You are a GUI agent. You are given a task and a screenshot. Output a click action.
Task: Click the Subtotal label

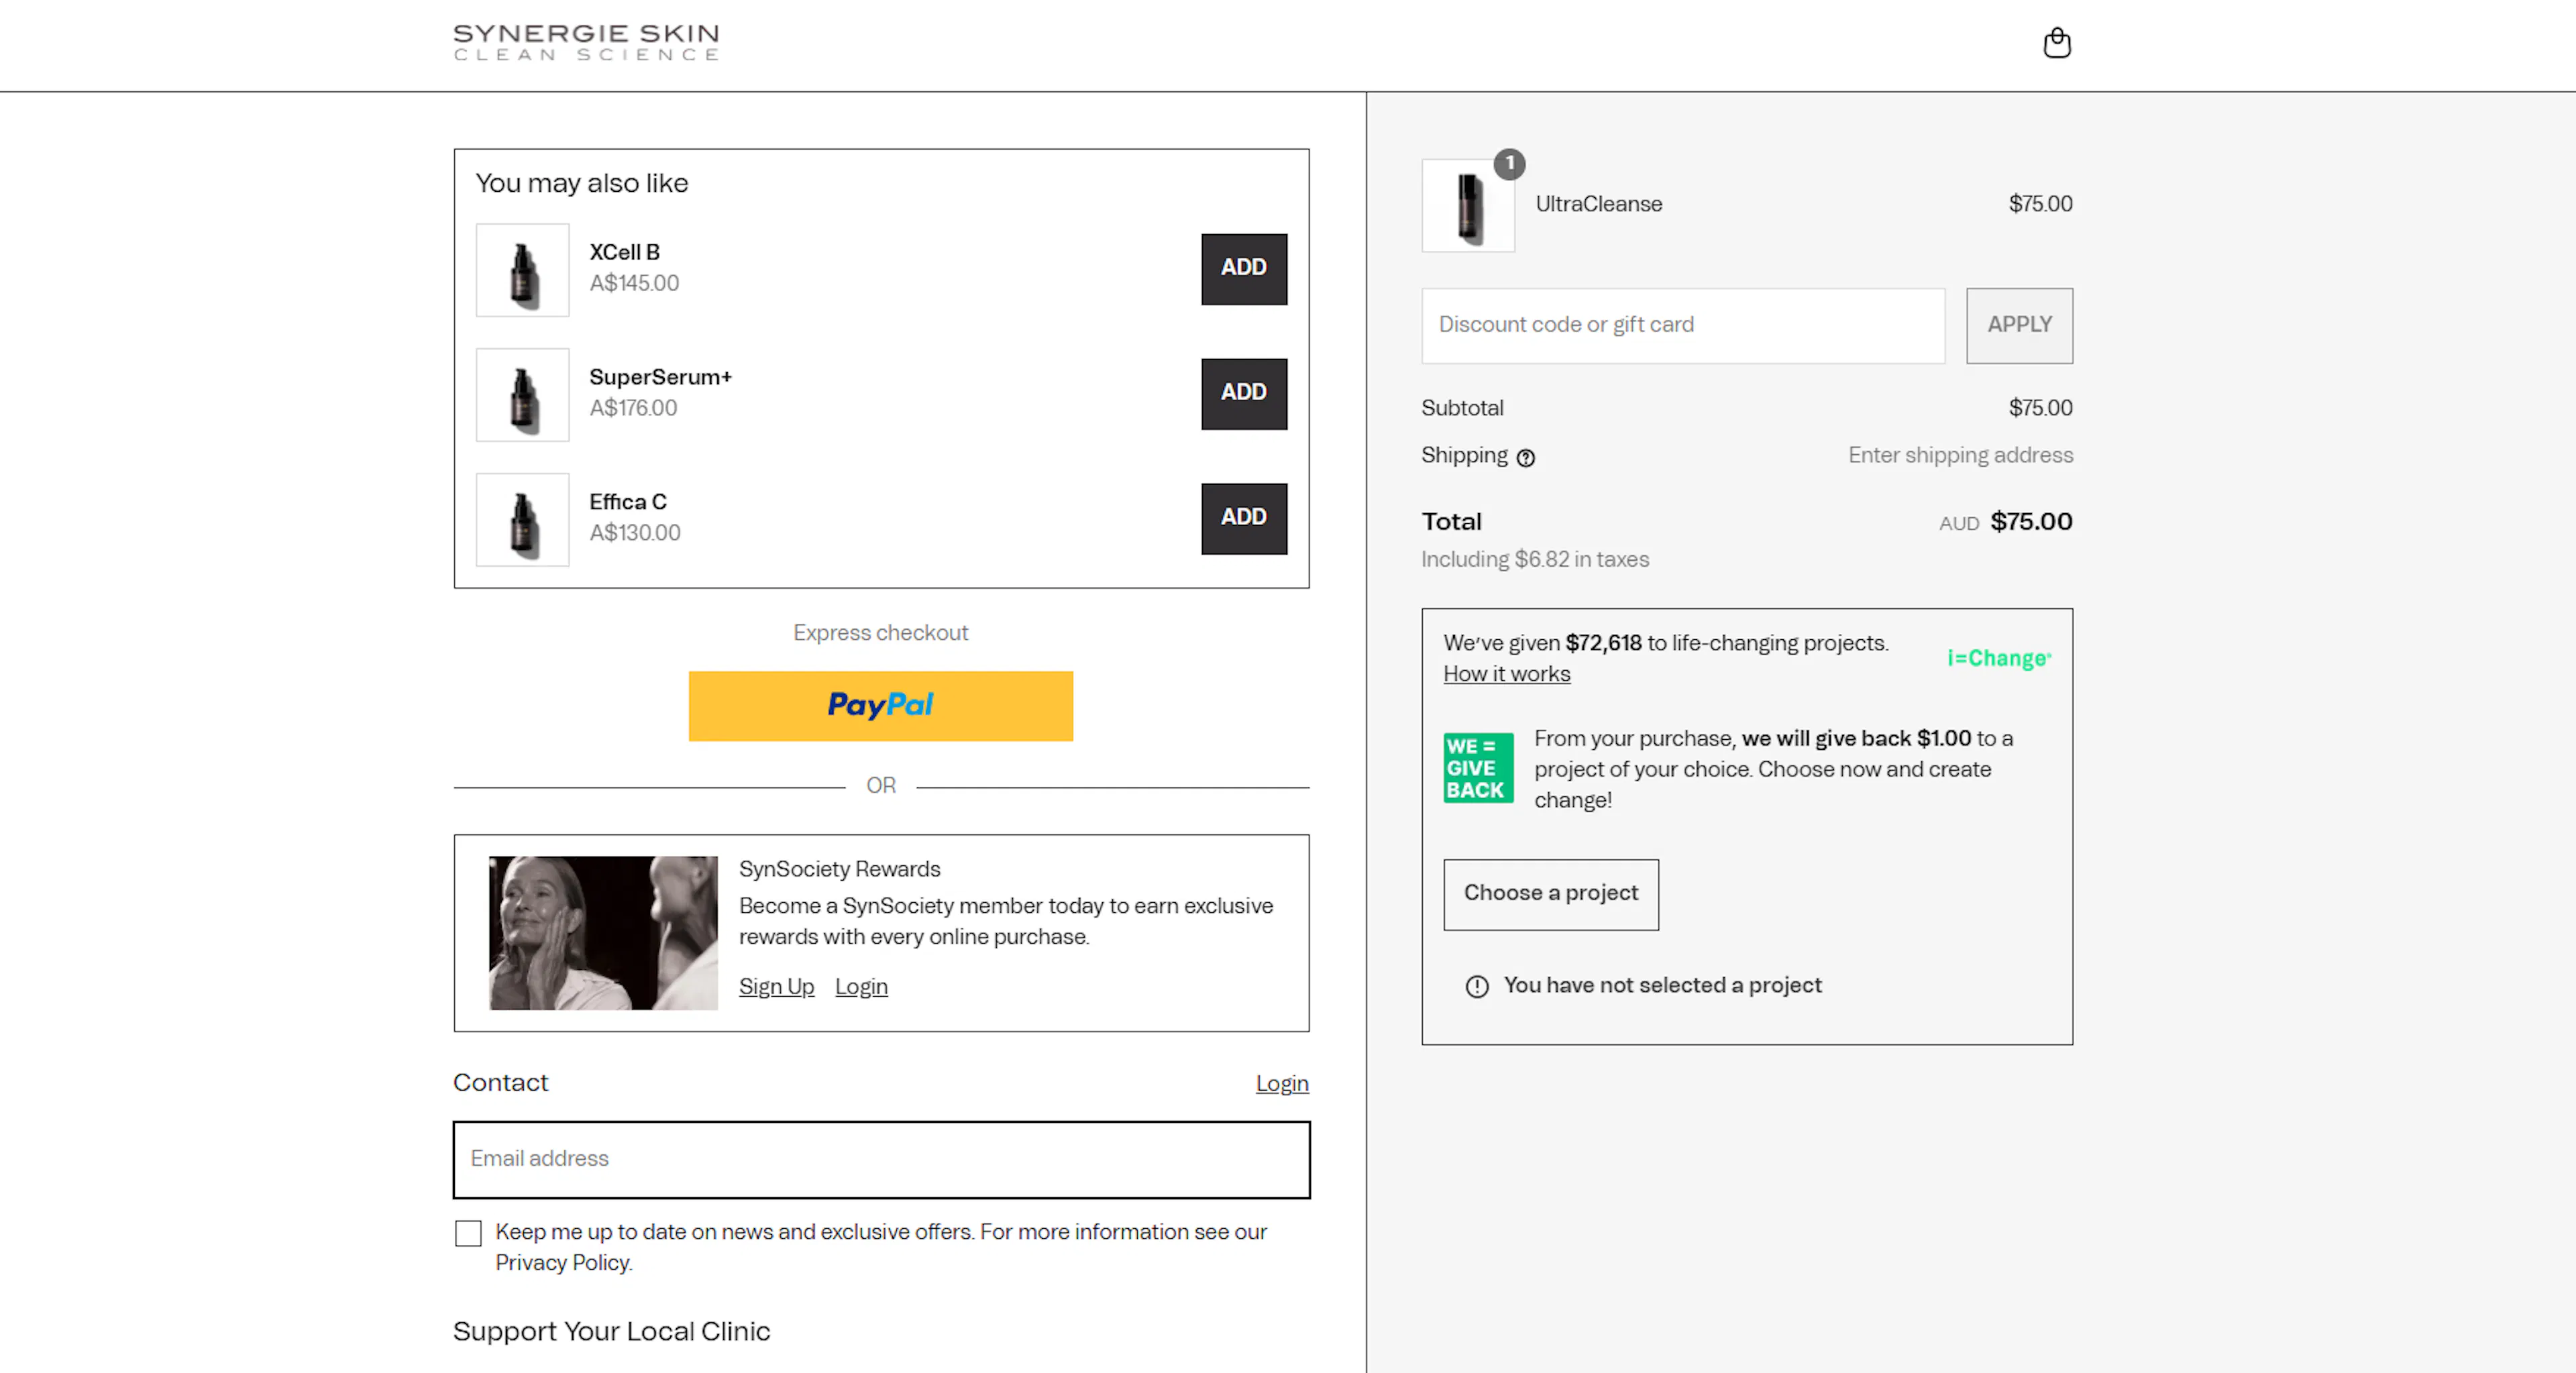(1462, 408)
